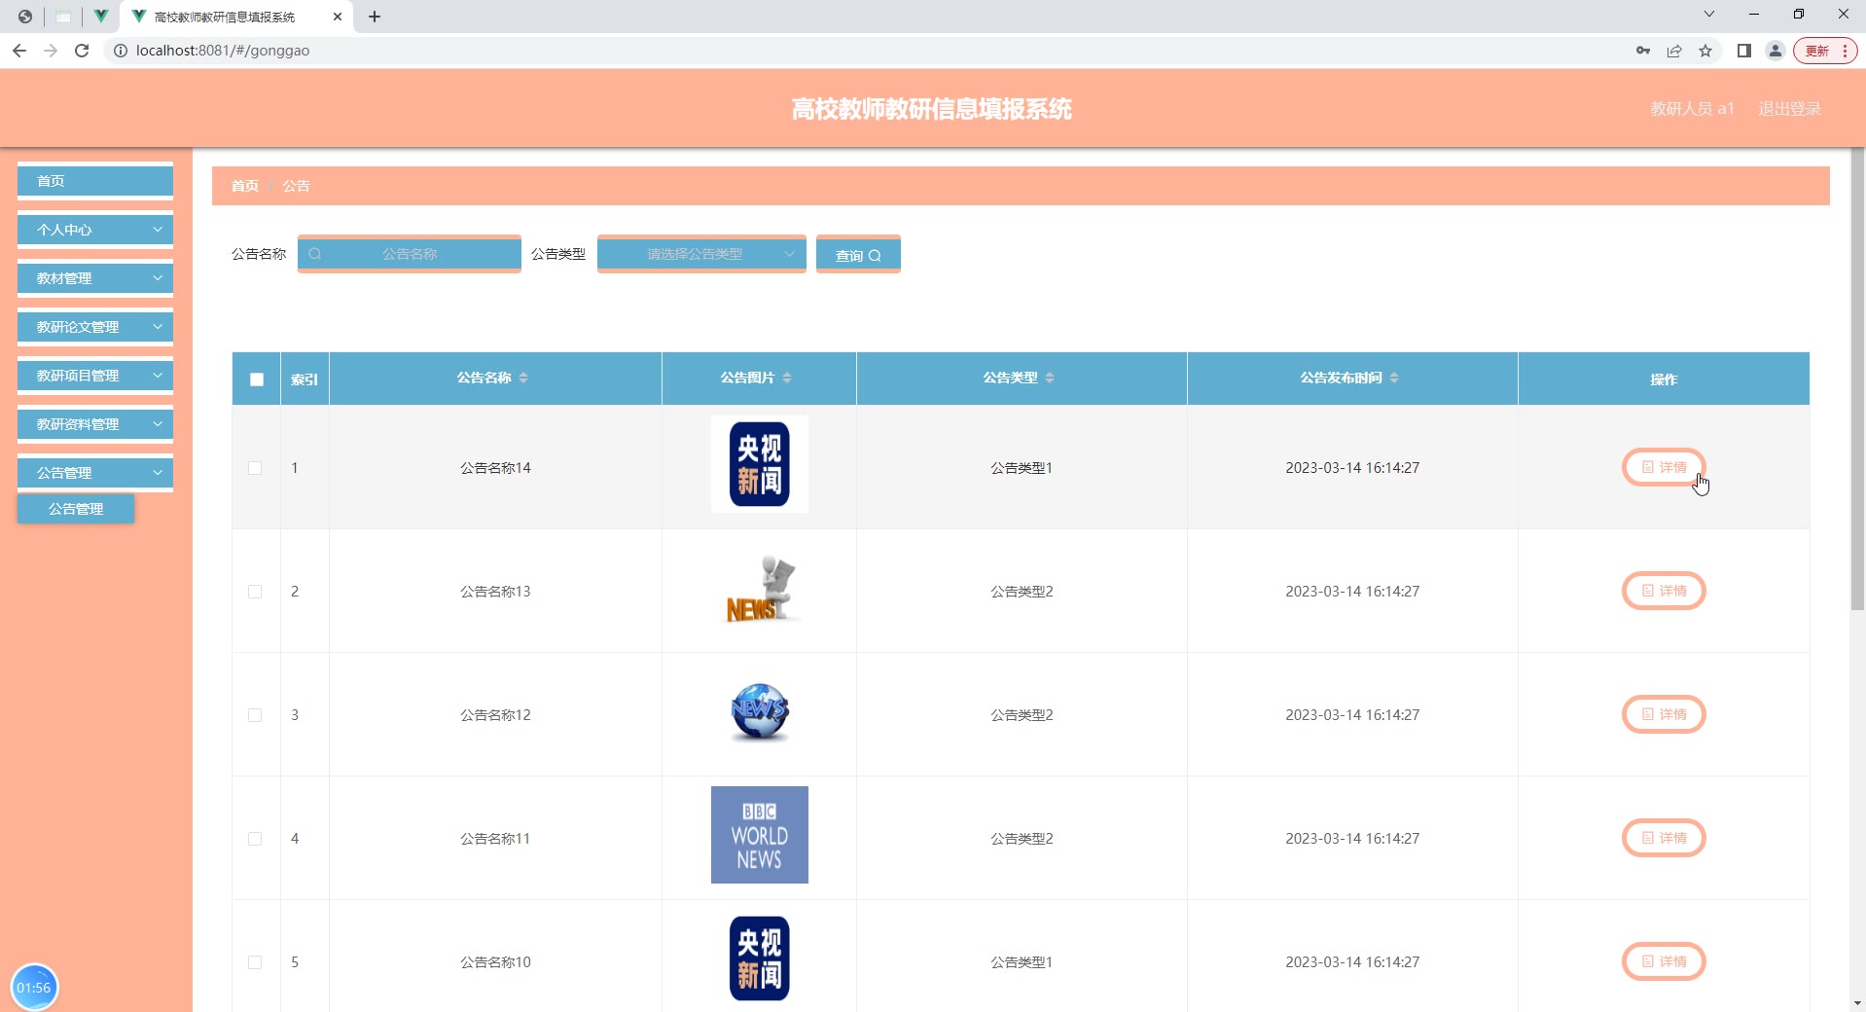Open the 央视新闻 image for 公告名称10
1866x1012 pixels.
760,958
